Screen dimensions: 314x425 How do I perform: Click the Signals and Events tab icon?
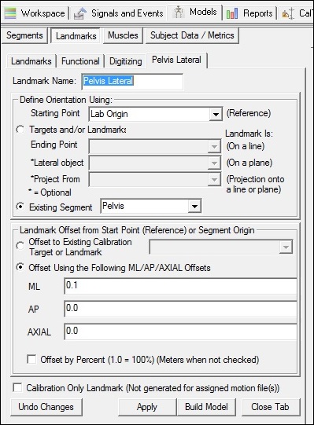80,13
